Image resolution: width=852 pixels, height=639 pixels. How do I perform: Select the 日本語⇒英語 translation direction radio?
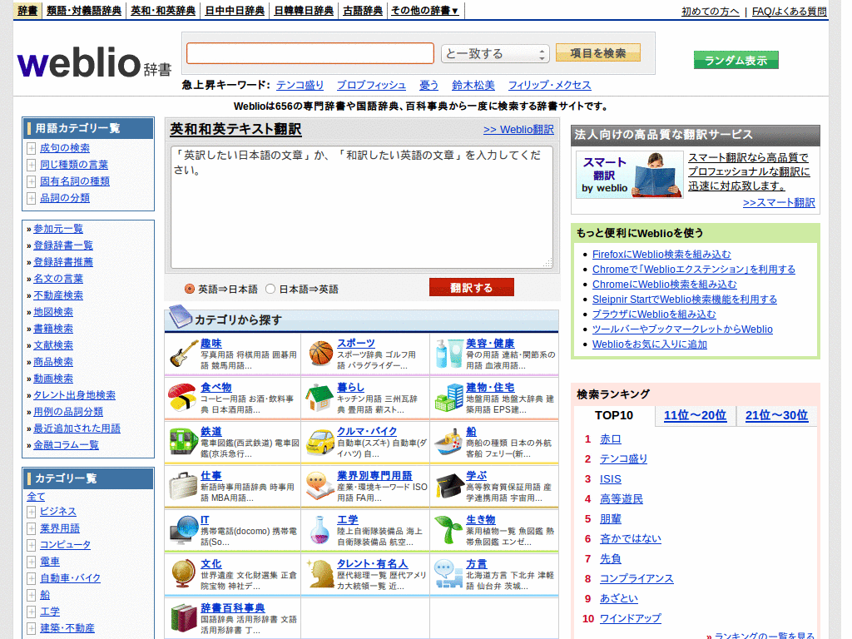tap(270, 287)
